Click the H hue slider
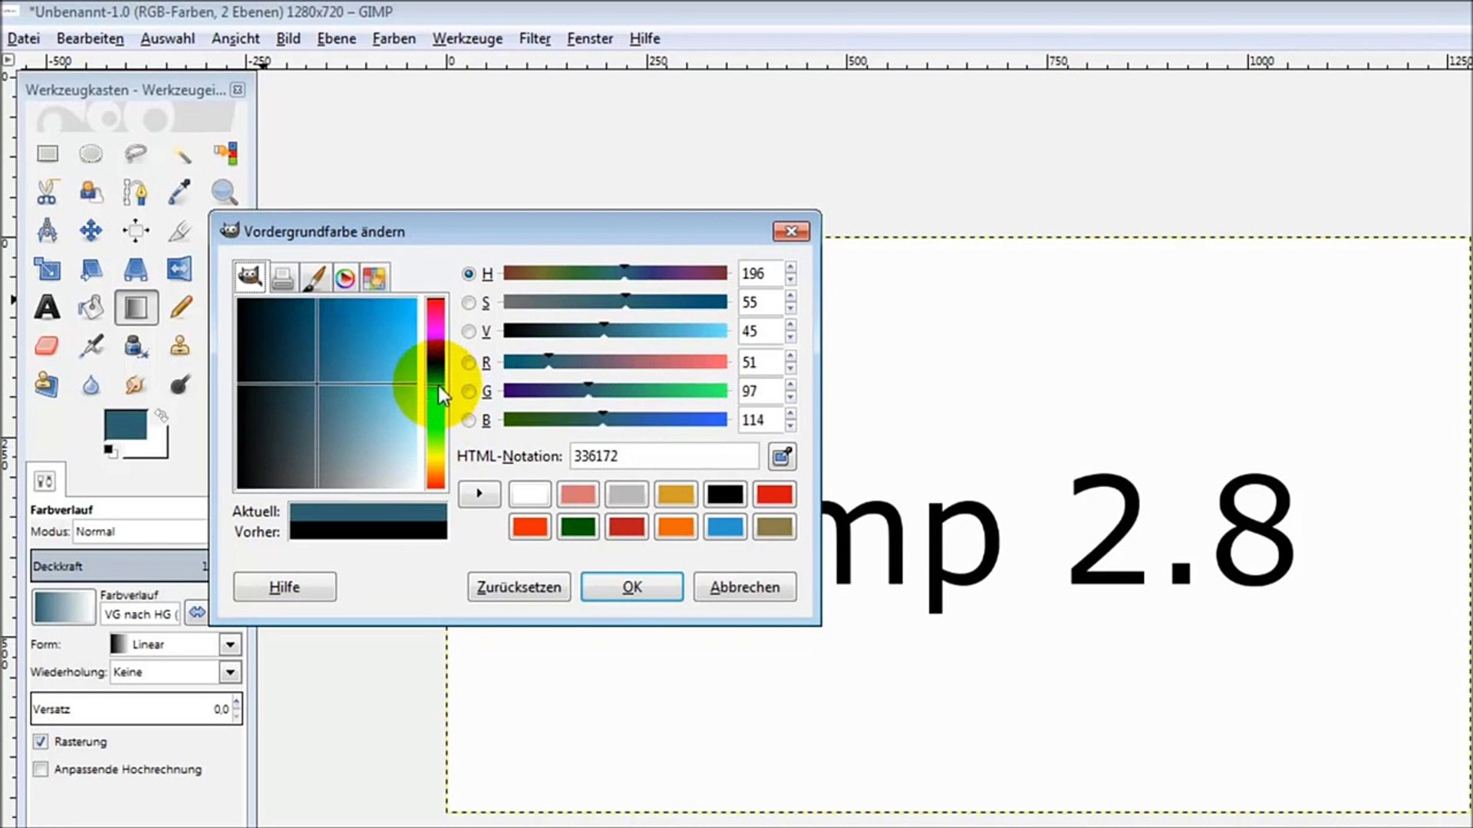 coord(615,273)
